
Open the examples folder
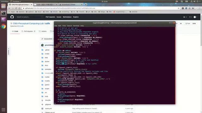coord(48,69)
